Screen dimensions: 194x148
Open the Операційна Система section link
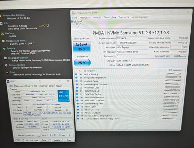point(14,15)
